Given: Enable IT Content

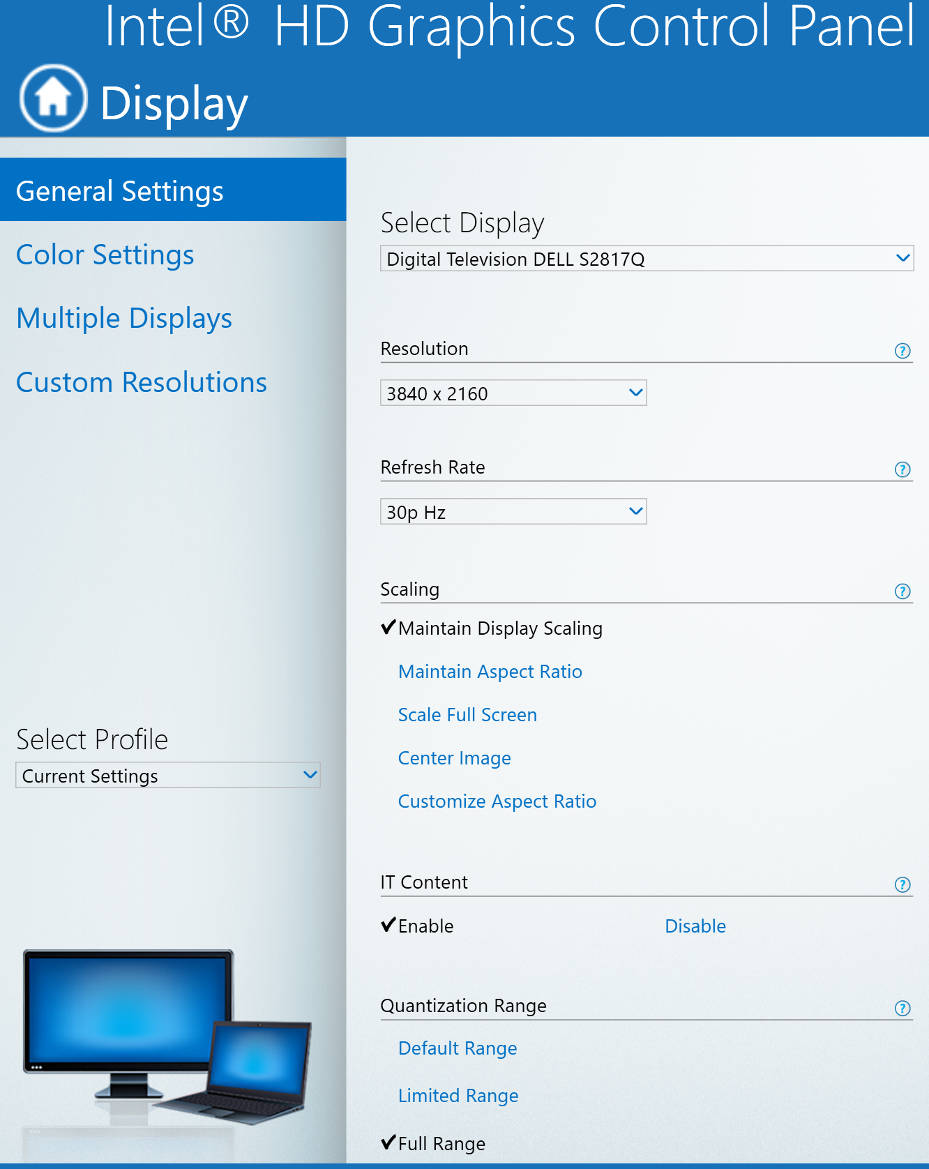Looking at the screenshot, I should (x=418, y=926).
